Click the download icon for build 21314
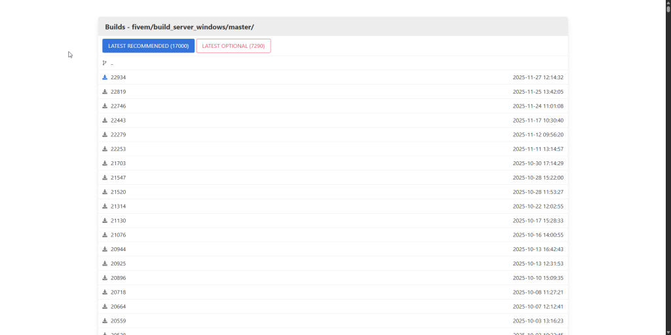671x335 pixels. coord(105,207)
